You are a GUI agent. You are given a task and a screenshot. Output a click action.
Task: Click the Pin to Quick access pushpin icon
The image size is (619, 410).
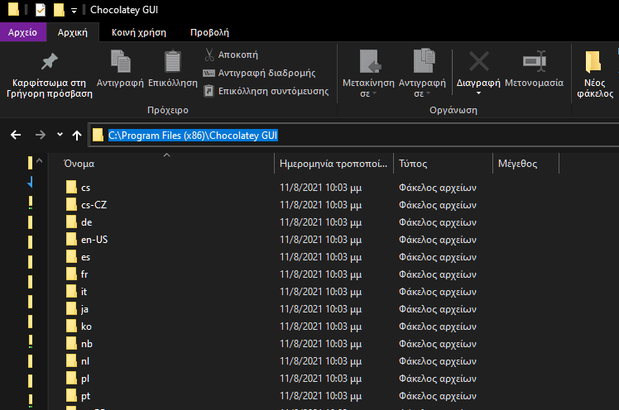click(50, 62)
